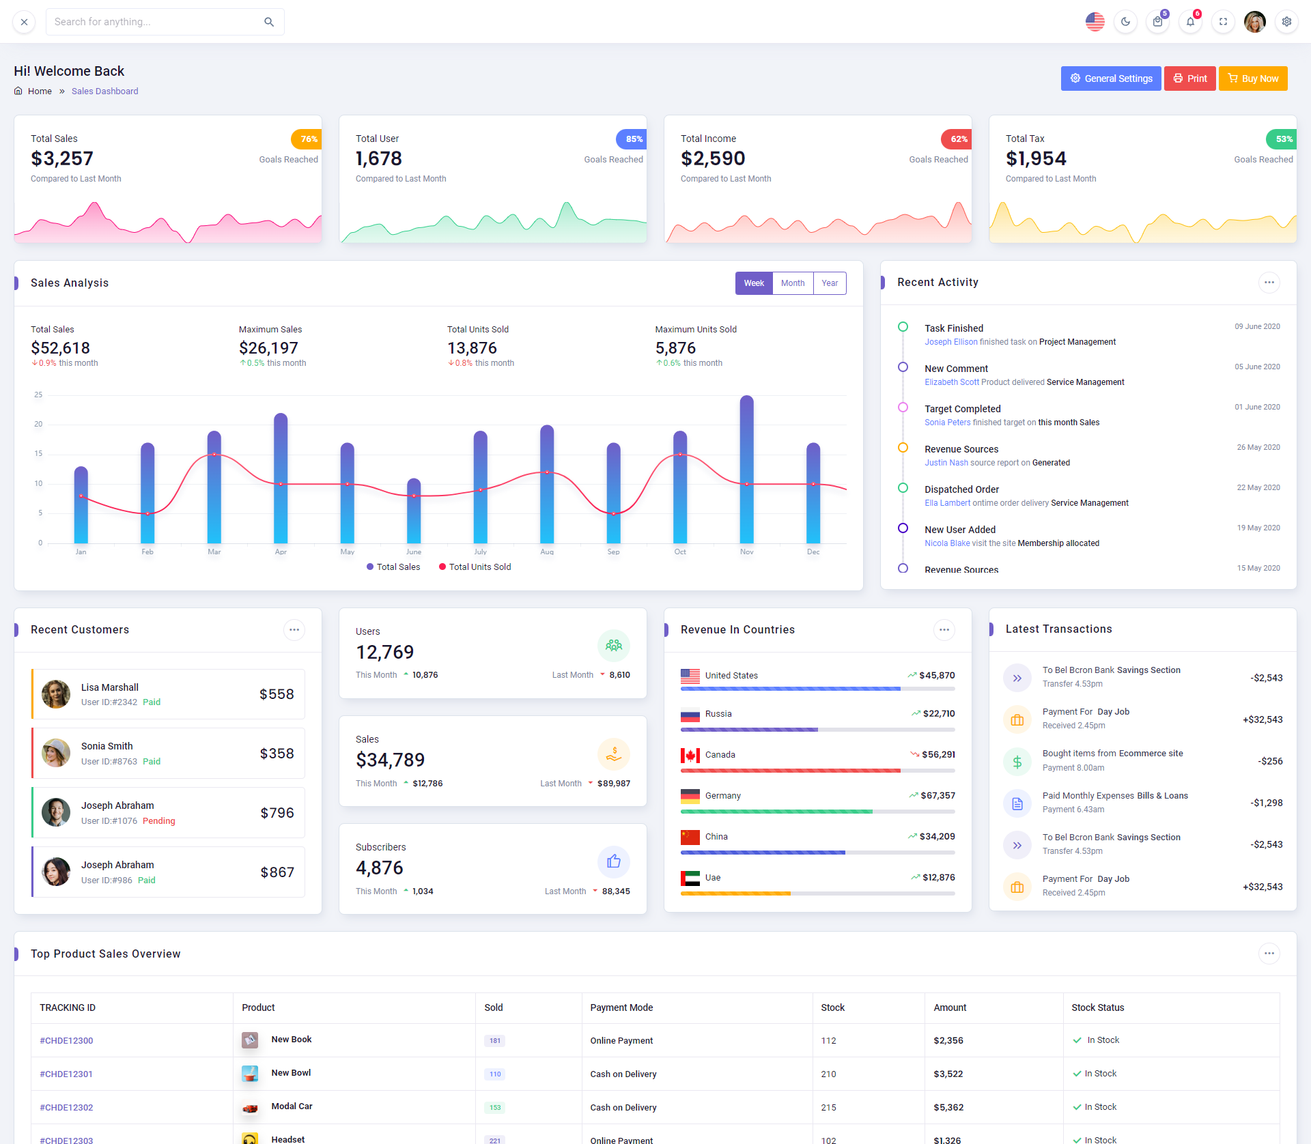Expand Recent Customers three-dot menu
The width and height of the screenshot is (1311, 1144).
click(x=294, y=630)
